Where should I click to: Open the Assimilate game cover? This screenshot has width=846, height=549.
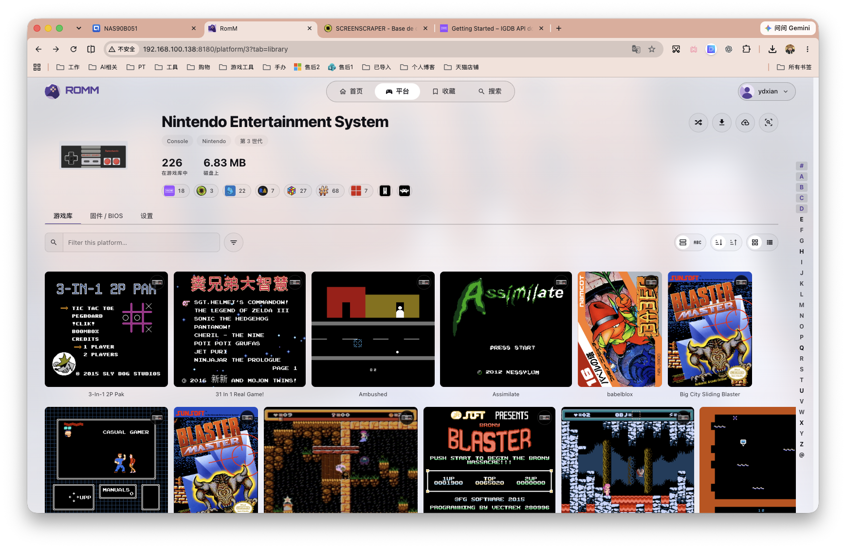(506, 329)
